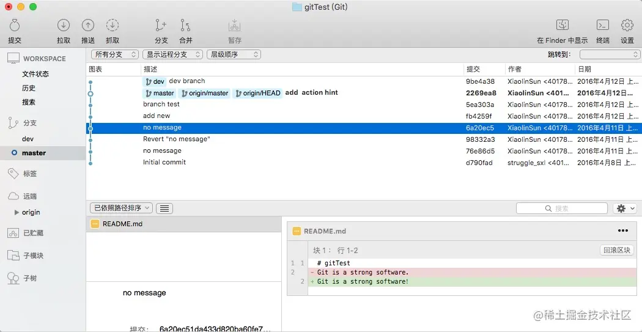Click the 回滚区块 button
The height and width of the screenshot is (332, 642).
pos(616,250)
